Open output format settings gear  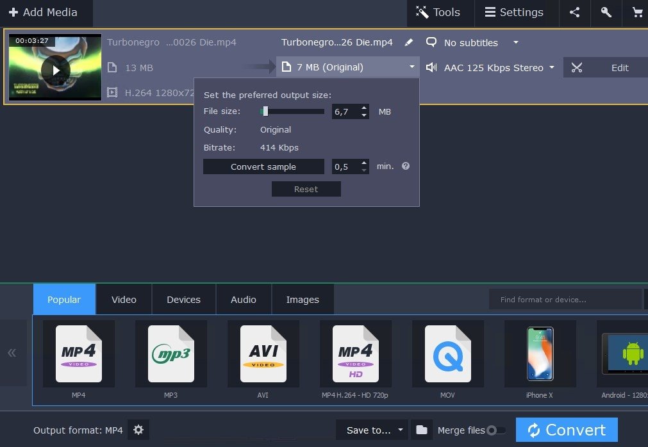pyautogui.click(x=138, y=430)
